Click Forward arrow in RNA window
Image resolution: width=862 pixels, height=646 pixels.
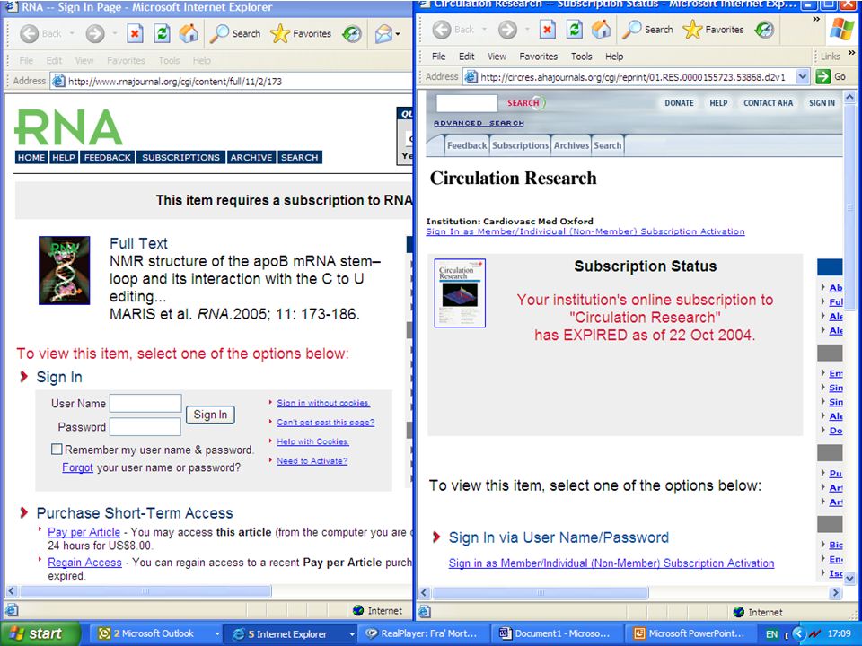pos(94,34)
